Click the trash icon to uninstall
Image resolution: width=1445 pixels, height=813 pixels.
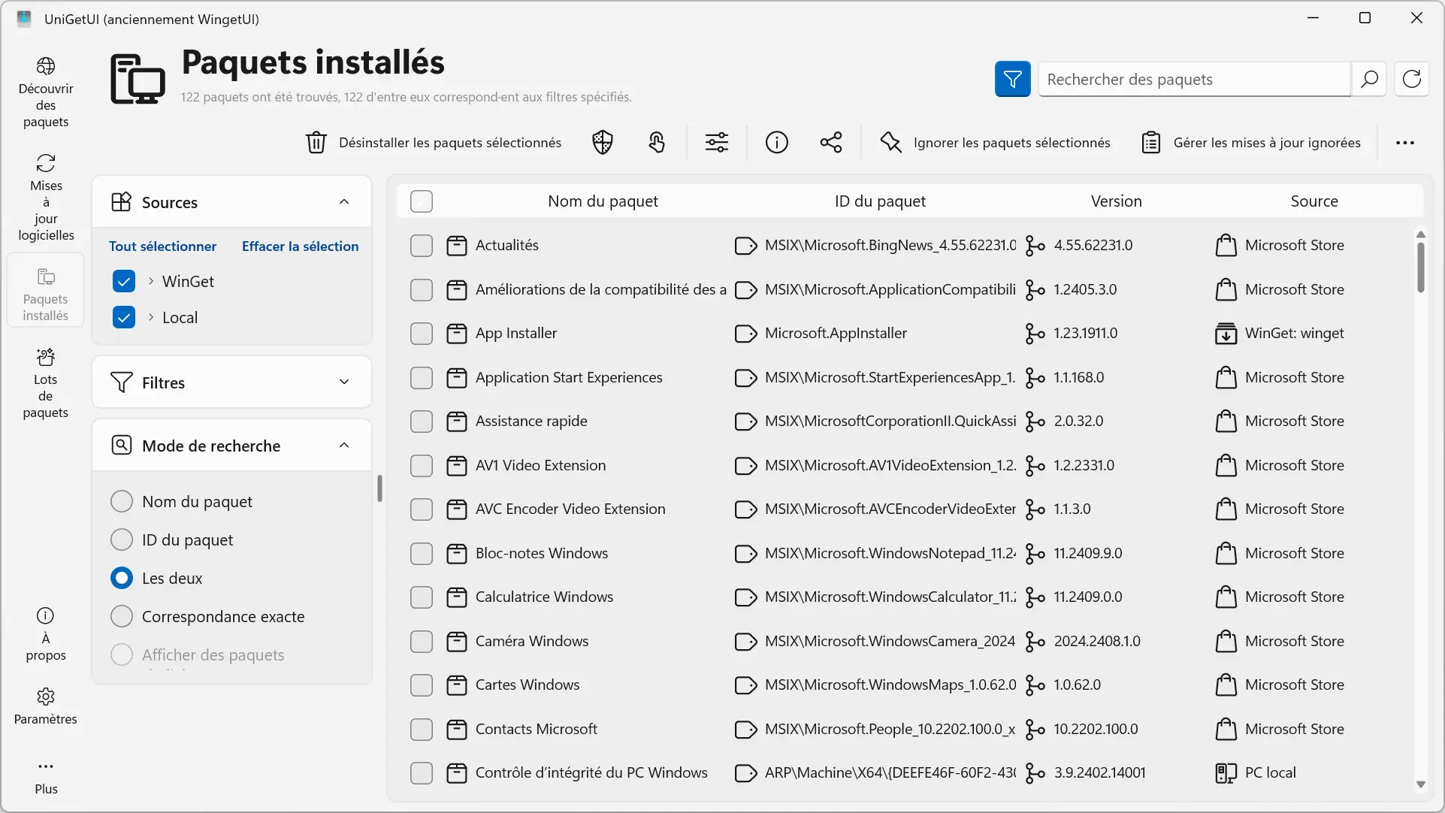316,142
